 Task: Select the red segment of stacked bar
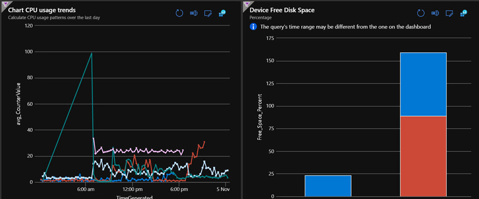[423, 156]
